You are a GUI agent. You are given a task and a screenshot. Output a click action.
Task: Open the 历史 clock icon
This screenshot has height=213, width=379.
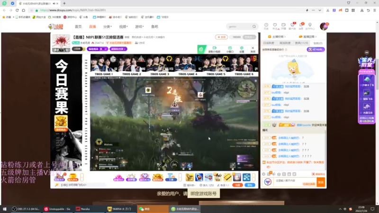266,27
